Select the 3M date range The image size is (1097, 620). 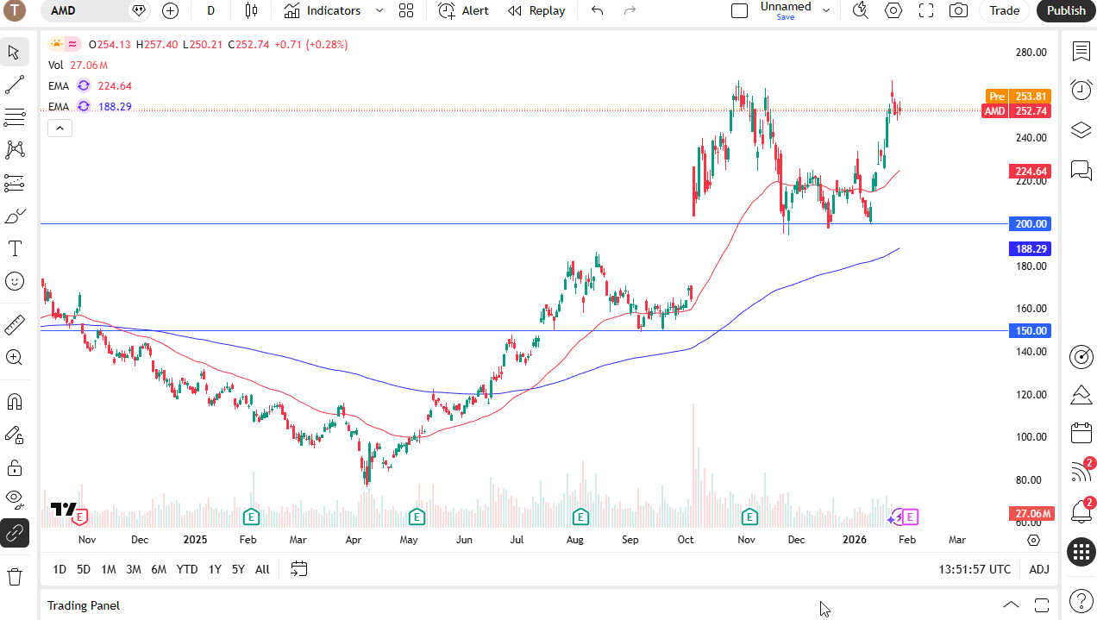pos(134,569)
